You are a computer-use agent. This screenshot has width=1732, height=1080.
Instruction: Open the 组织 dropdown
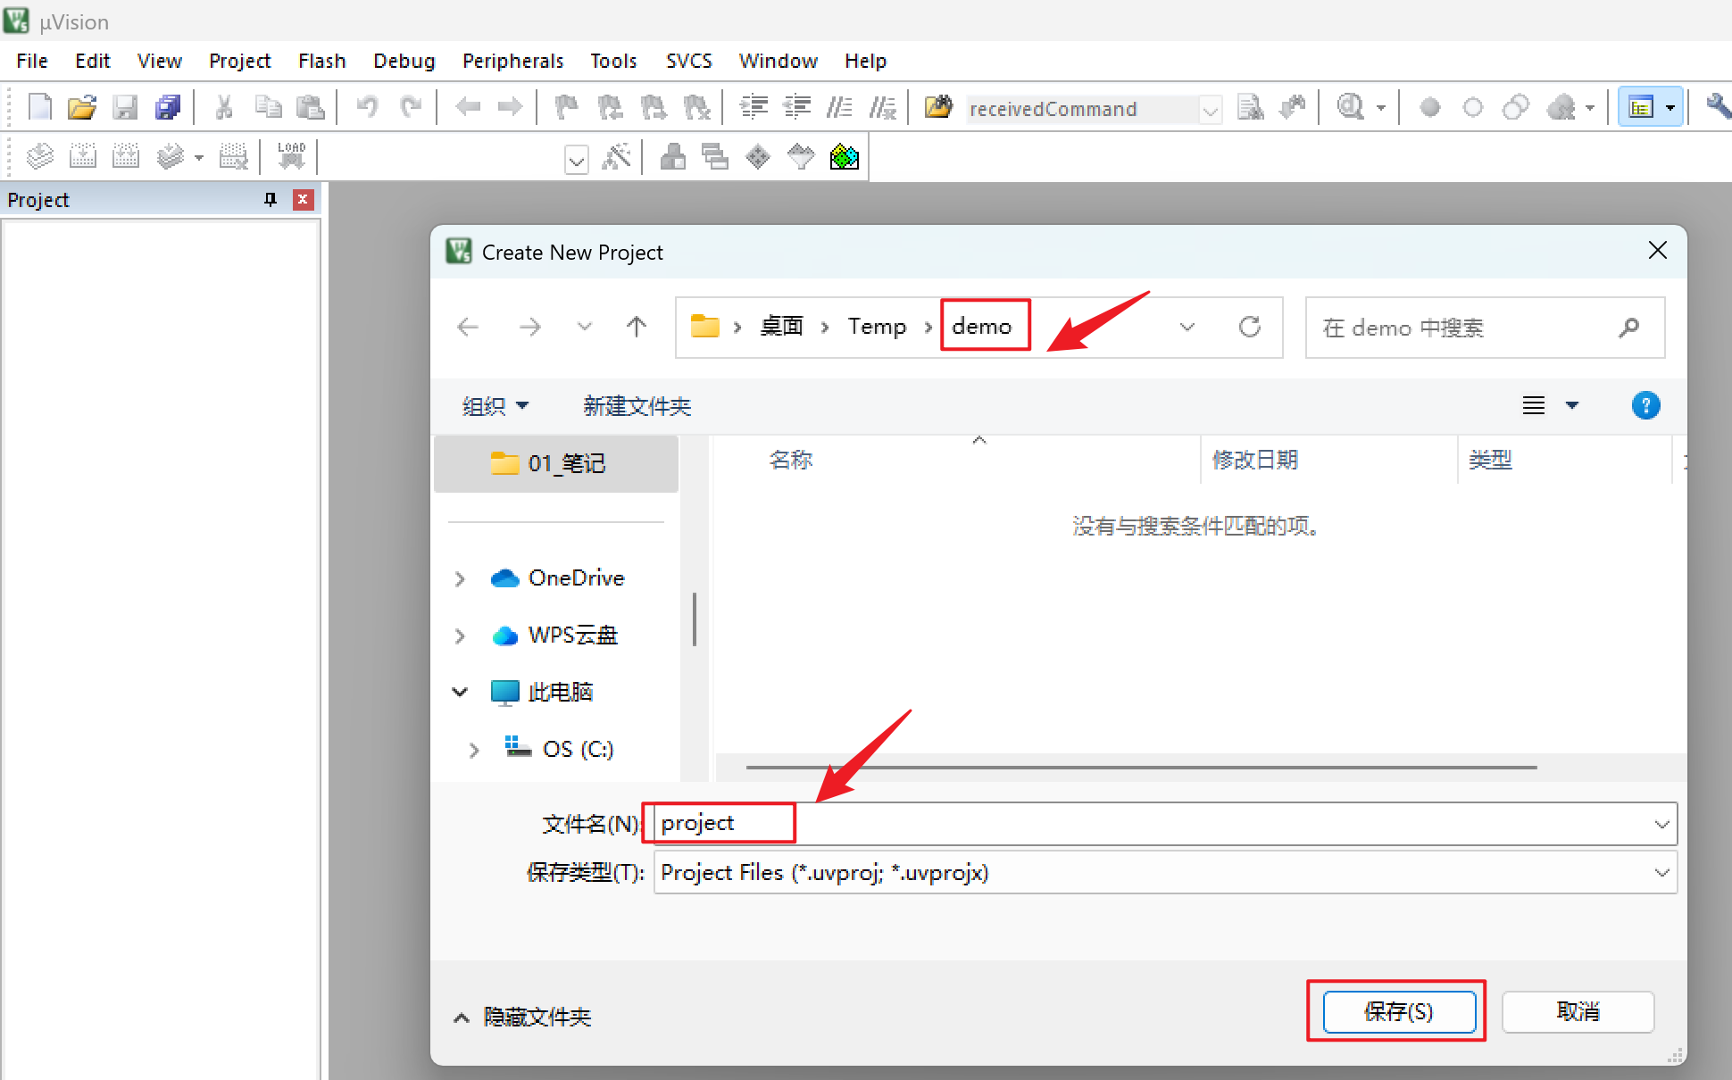[495, 406]
